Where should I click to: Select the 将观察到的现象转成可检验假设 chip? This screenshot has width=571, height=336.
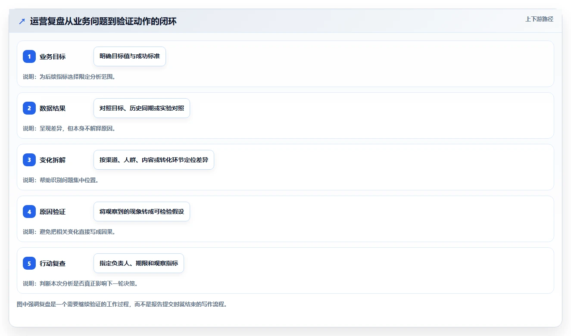click(142, 212)
